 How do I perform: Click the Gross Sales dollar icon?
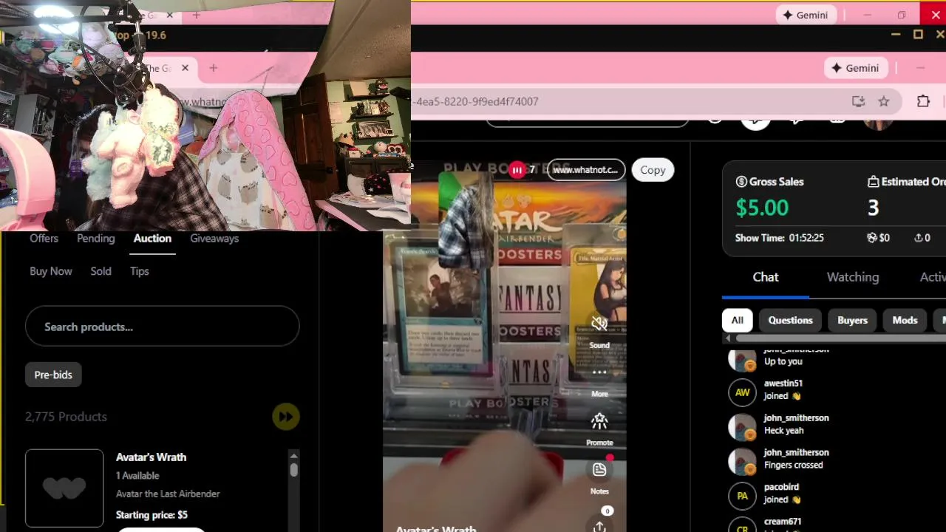[741, 182]
